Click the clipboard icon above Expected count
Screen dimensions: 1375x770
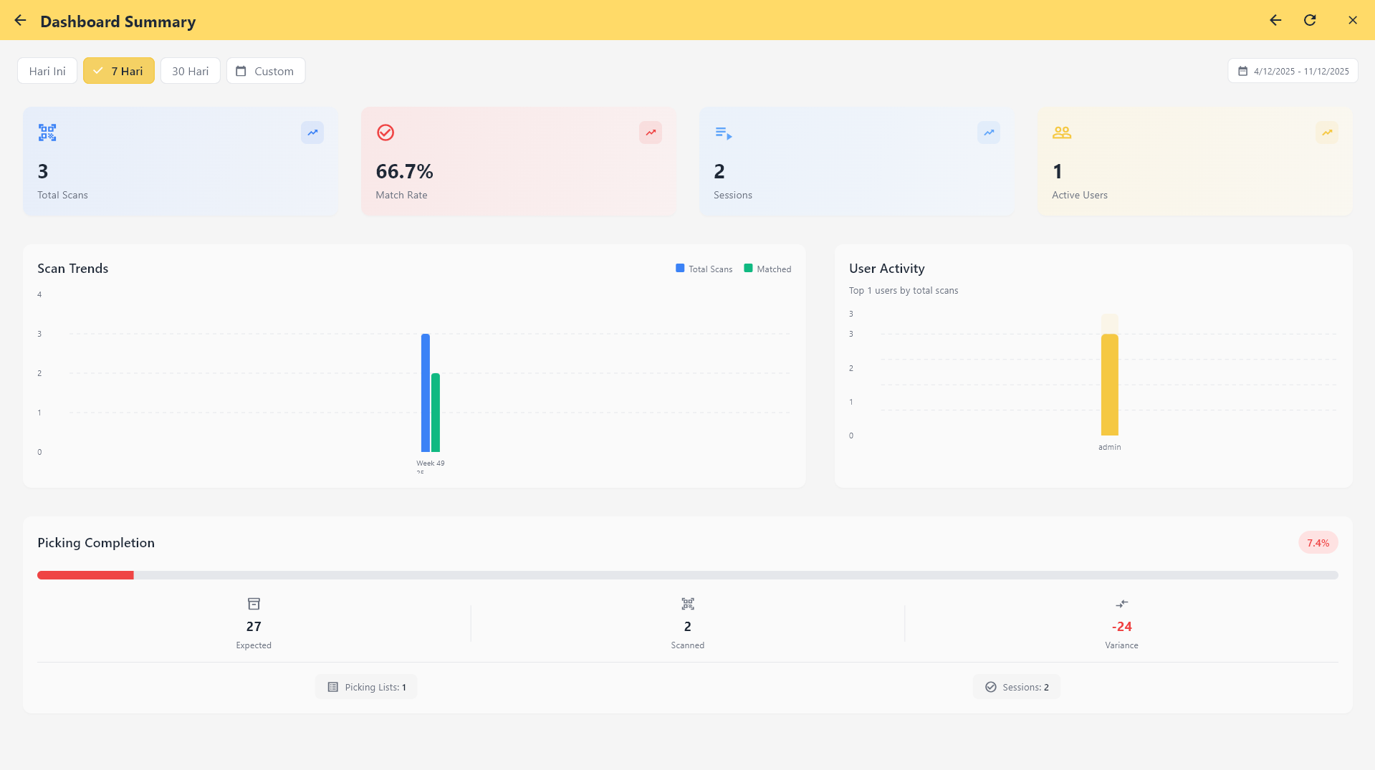253,604
